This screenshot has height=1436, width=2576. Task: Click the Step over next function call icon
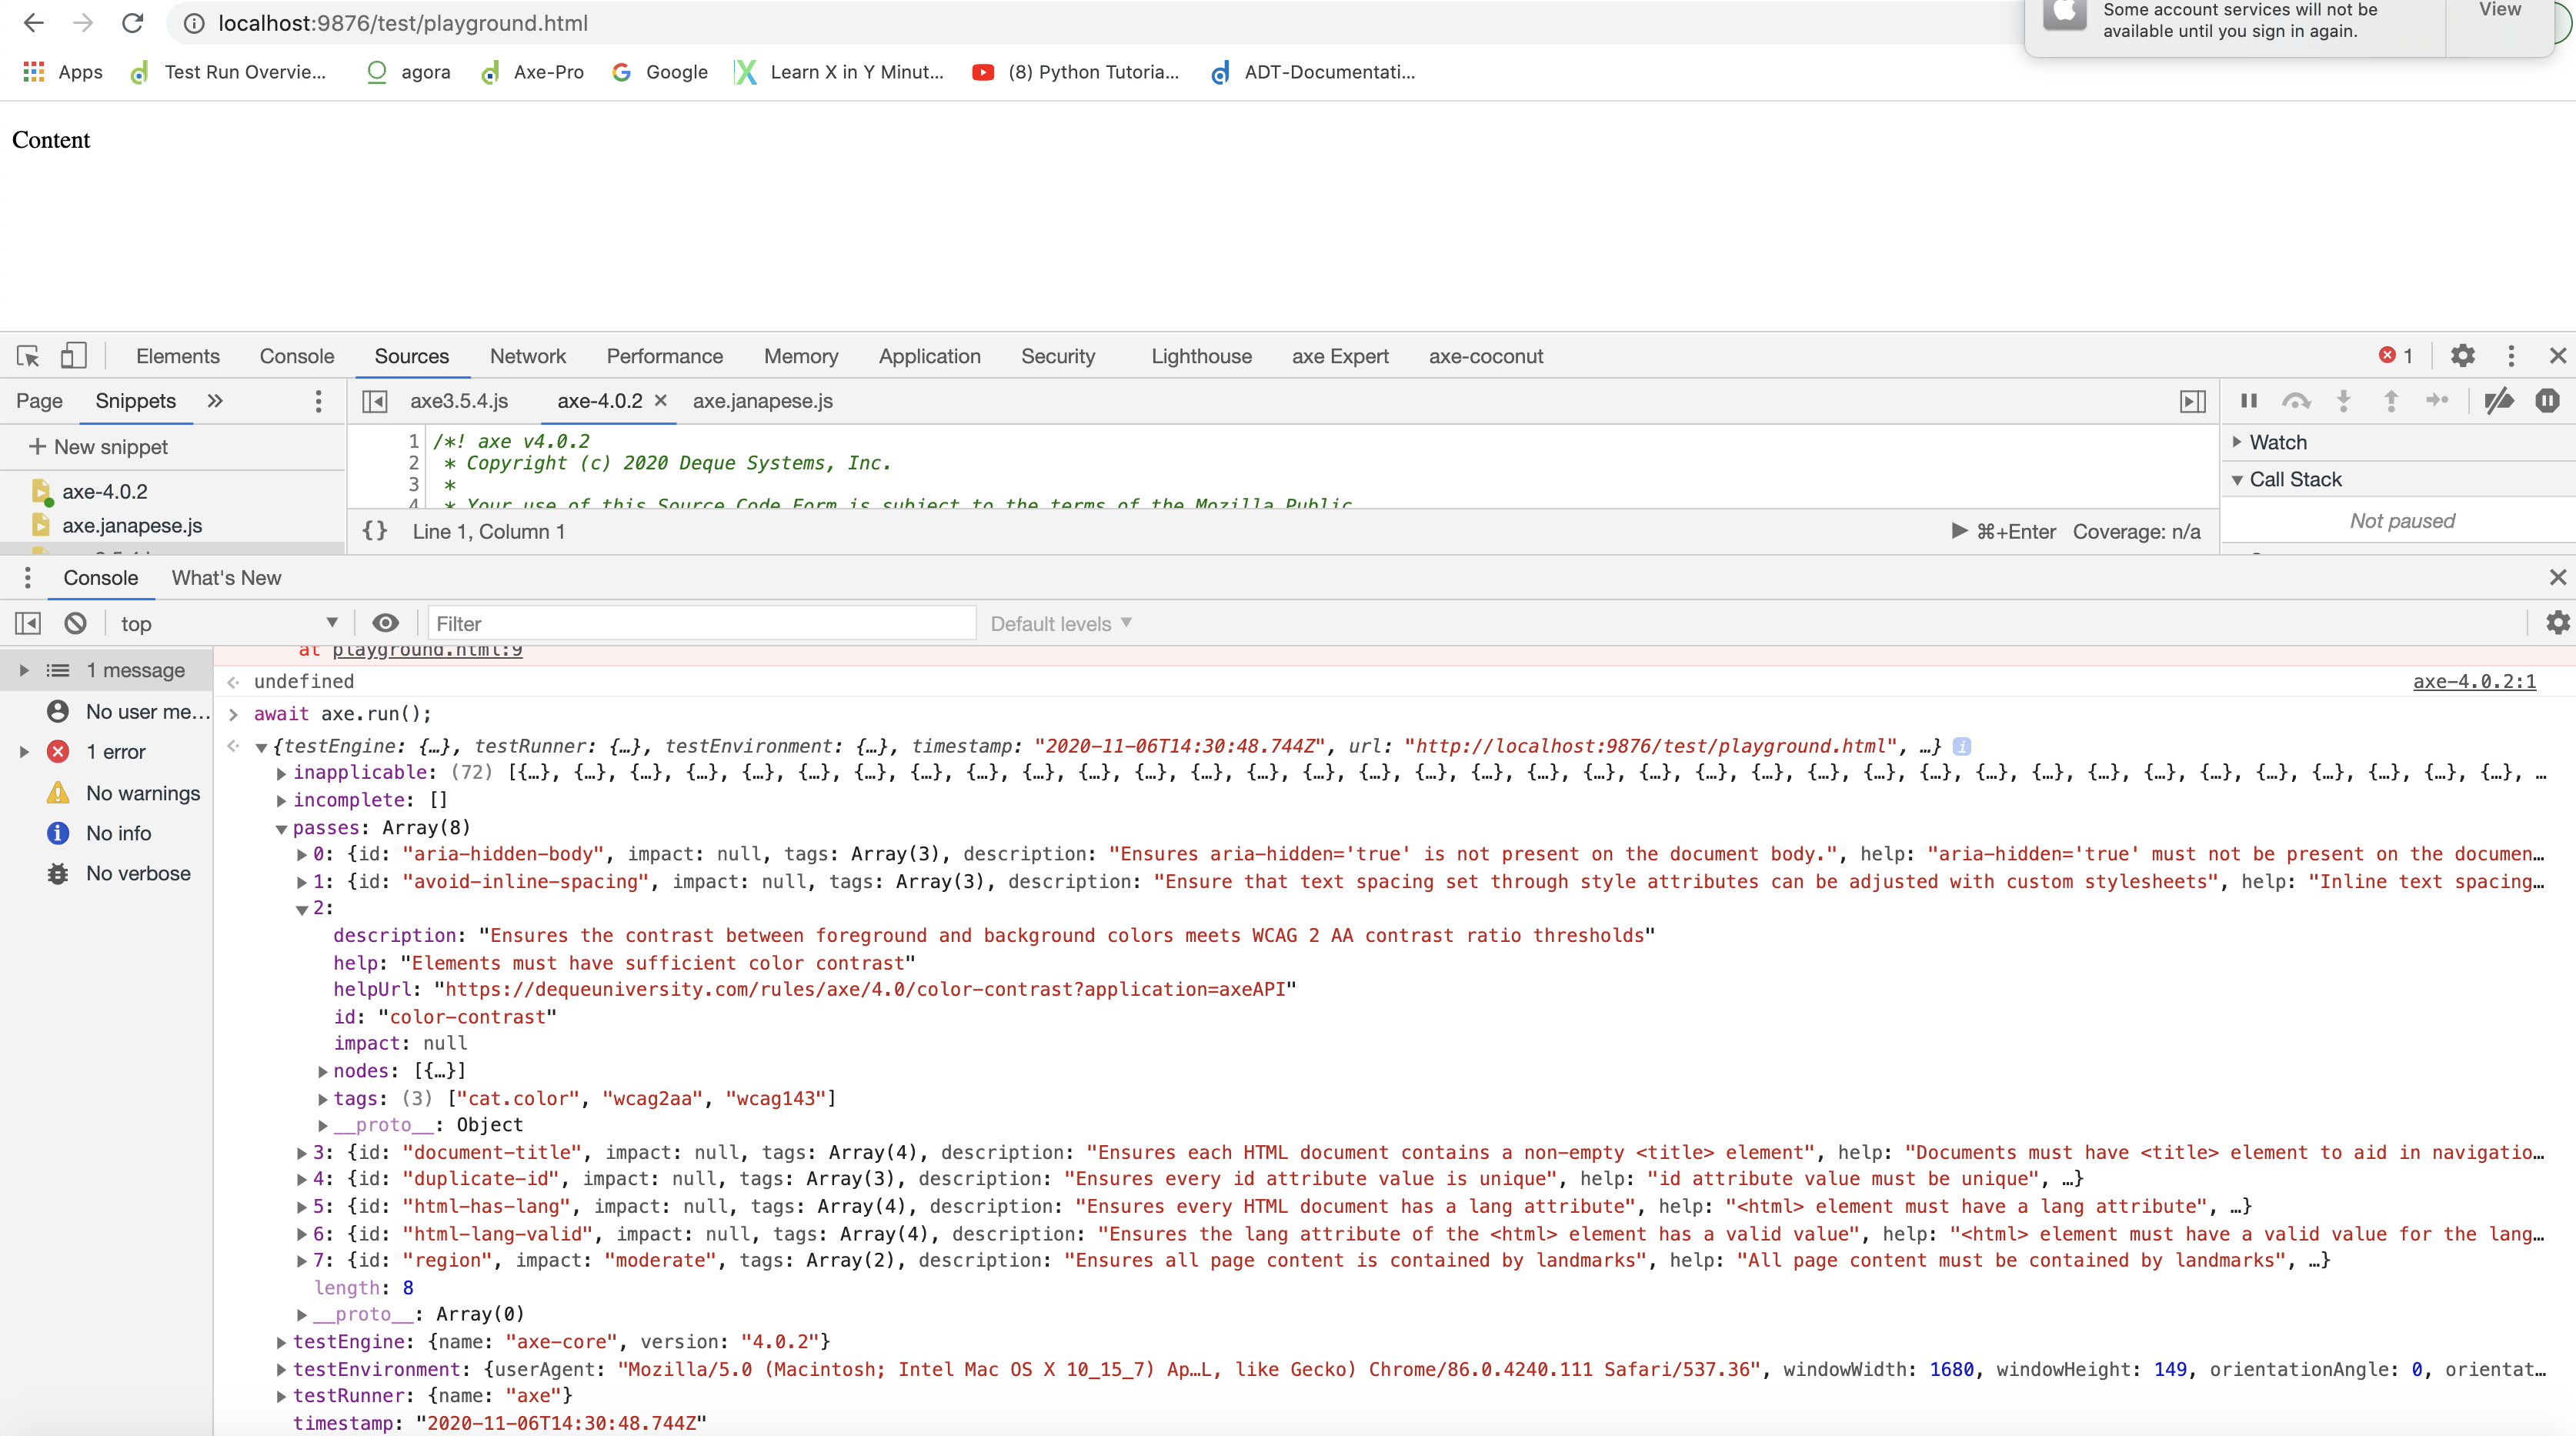[x=2297, y=401]
